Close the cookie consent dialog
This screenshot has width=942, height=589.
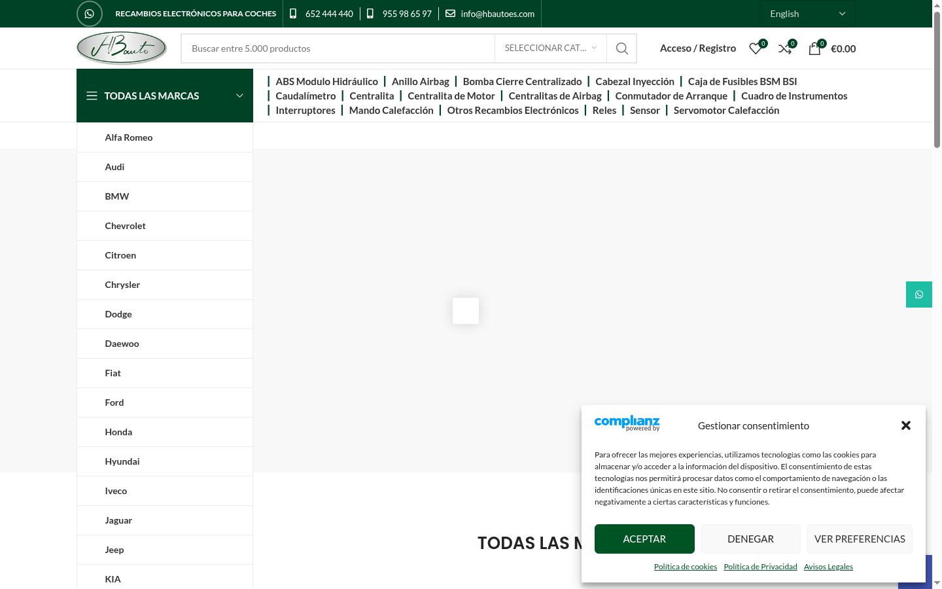click(x=906, y=425)
